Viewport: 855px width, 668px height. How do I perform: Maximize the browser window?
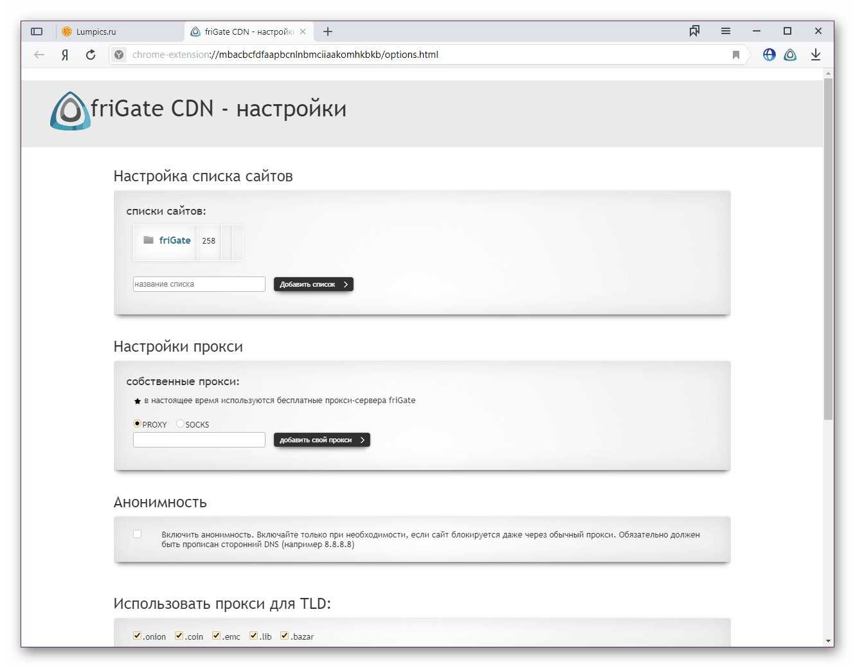pyautogui.click(x=788, y=31)
